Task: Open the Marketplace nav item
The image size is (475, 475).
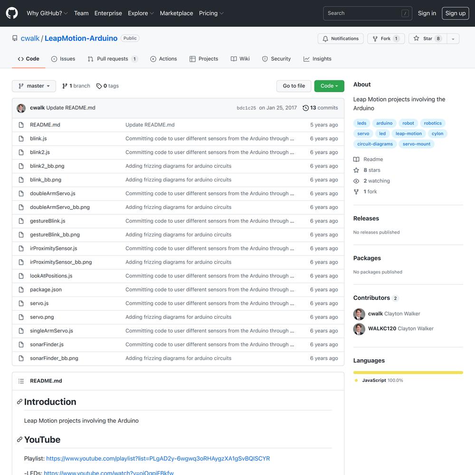Action: [176, 13]
